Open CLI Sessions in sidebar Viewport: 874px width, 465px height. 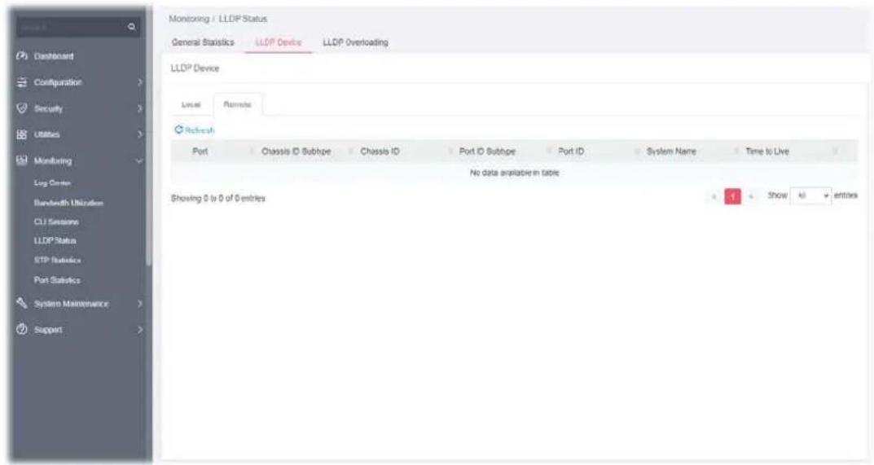[56, 222]
